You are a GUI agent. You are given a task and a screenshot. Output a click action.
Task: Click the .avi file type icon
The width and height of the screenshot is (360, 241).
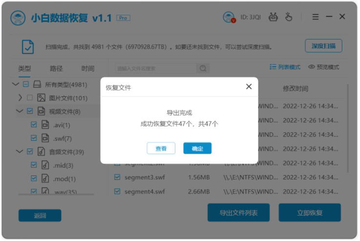[x=45, y=125]
